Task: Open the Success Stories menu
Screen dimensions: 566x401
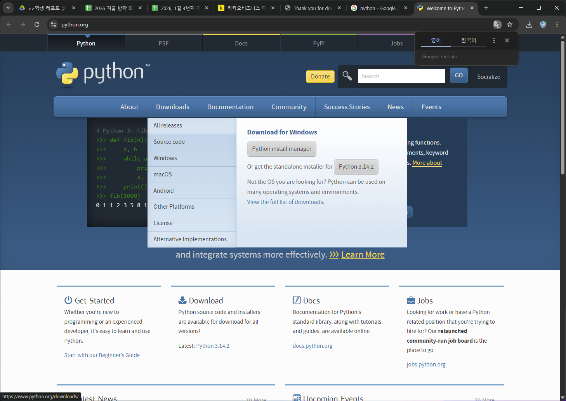Action: click(347, 107)
